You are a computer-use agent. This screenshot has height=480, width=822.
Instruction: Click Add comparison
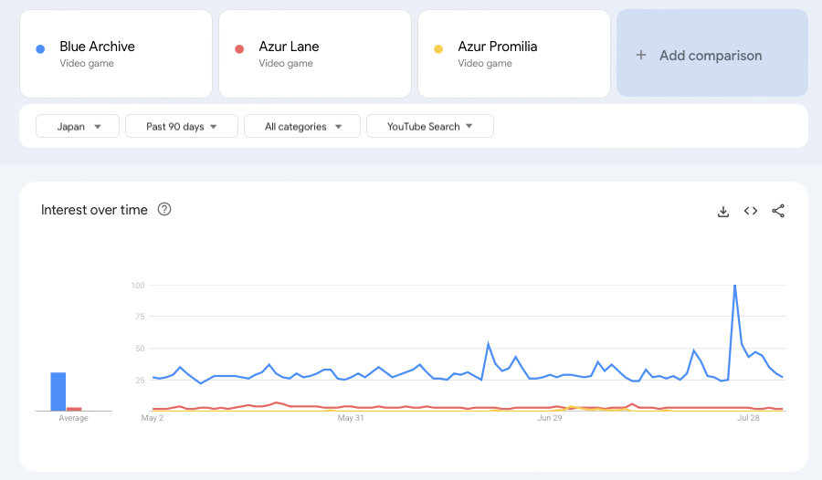pyautogui.click(x=712, y=53)
